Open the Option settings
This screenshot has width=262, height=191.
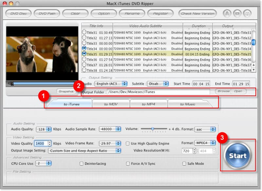coord(104,13)
